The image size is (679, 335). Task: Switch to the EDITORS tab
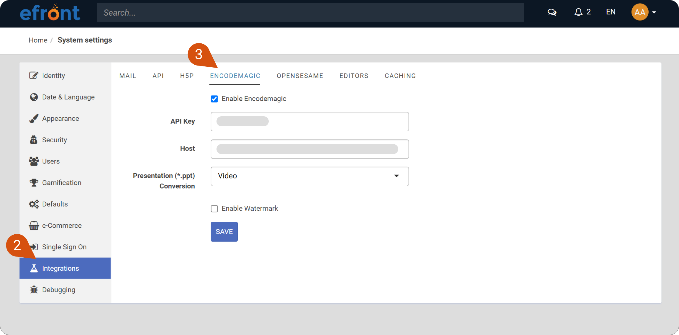point(354,76)
